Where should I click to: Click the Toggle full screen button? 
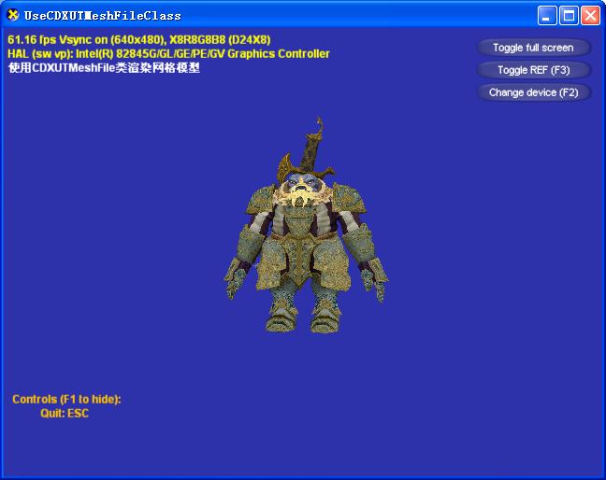pos(534,48)
